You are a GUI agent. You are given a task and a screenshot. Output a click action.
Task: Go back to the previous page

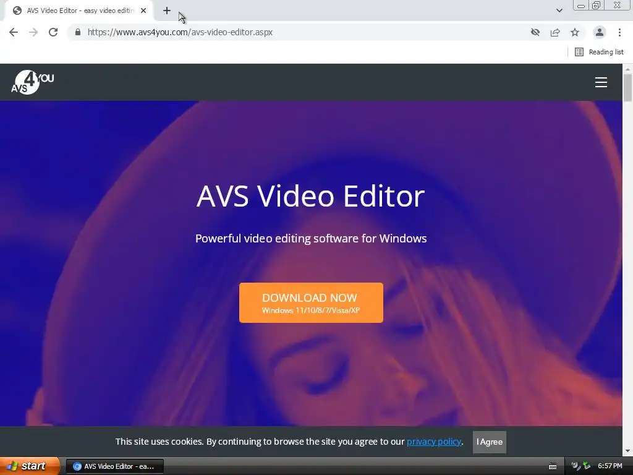14,32
